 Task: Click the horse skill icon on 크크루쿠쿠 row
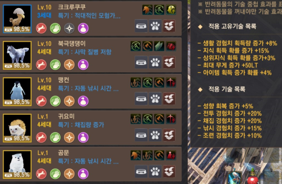click(147, 10)
